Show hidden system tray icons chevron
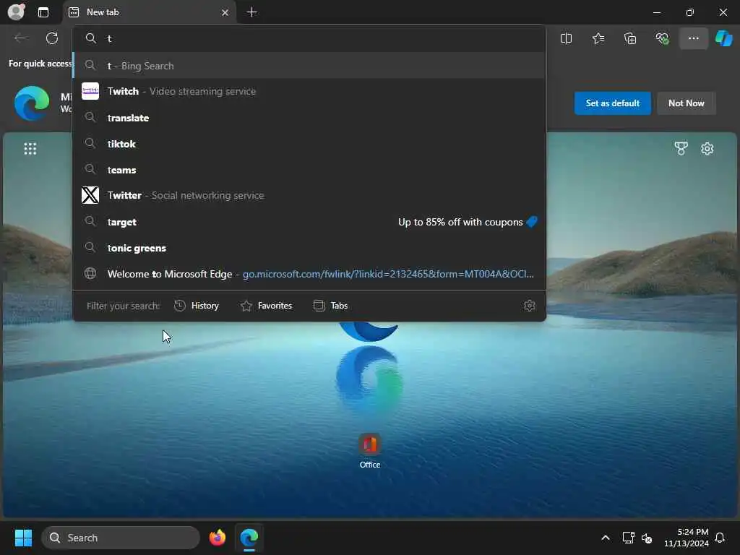 606,538
